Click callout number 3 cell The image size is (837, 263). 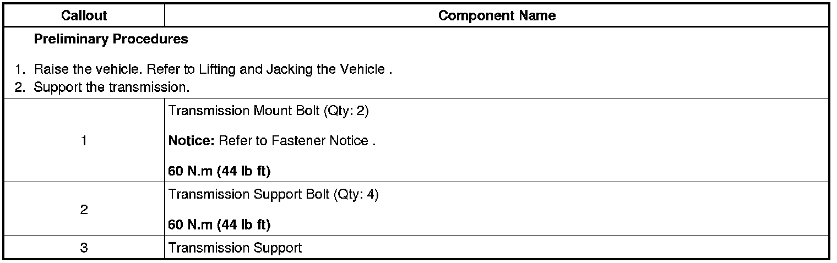tap(84, 248)
